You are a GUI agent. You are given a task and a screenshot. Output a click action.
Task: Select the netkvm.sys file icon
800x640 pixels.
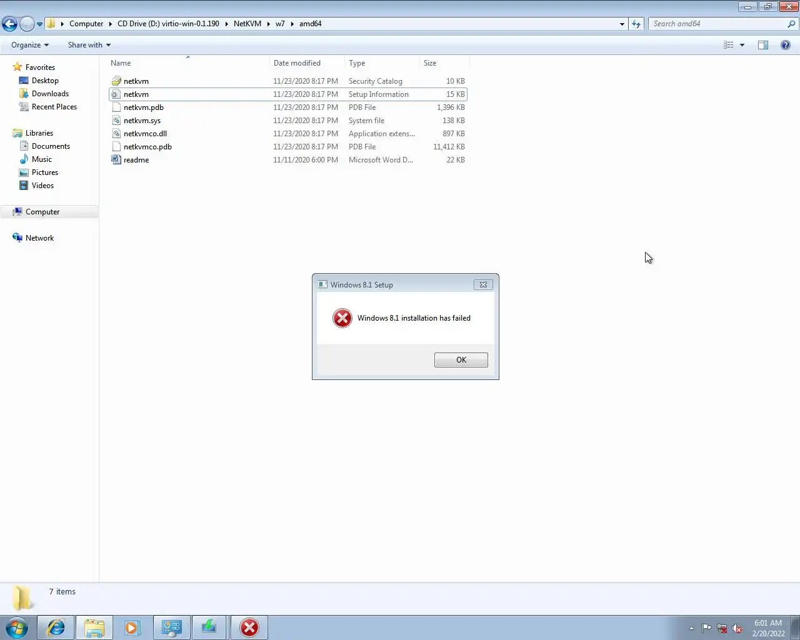[116, 121]
